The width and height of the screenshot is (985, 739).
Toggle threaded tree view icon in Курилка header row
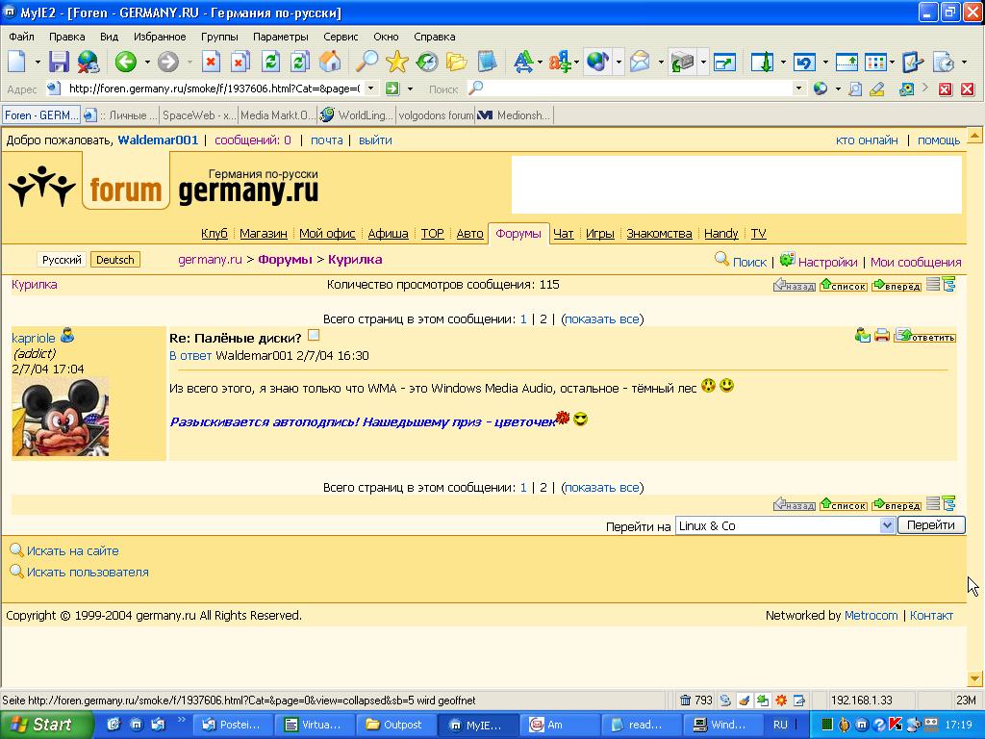pyautogui.click(x=948, y=285)
